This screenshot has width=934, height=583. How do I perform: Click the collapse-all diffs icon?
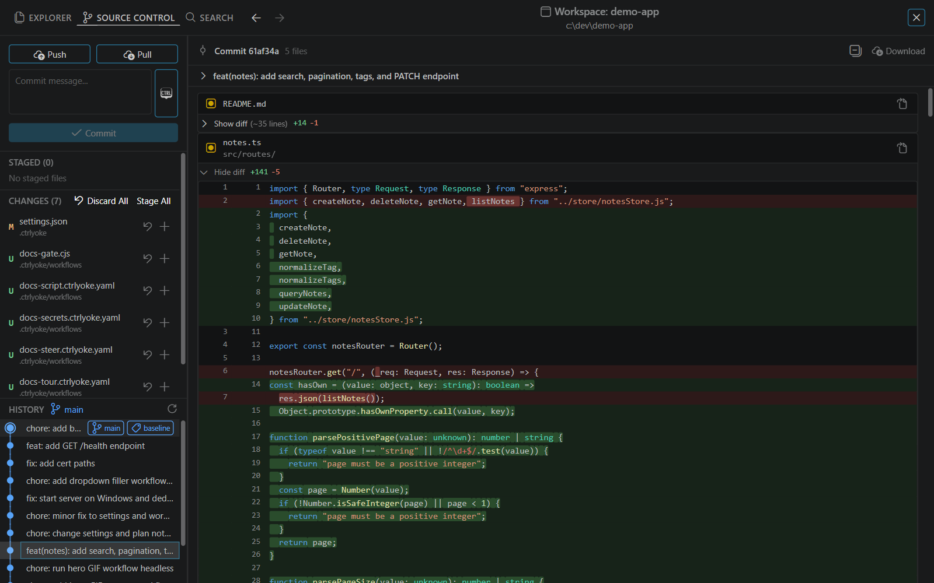855,51
